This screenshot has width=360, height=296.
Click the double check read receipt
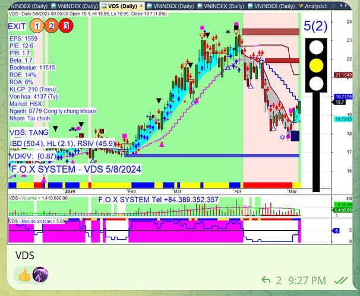point(341,280)
